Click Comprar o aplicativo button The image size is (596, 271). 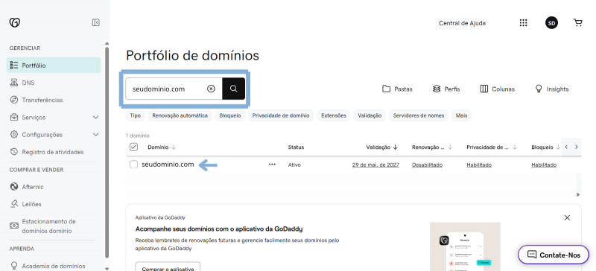[x=168, y=267]
